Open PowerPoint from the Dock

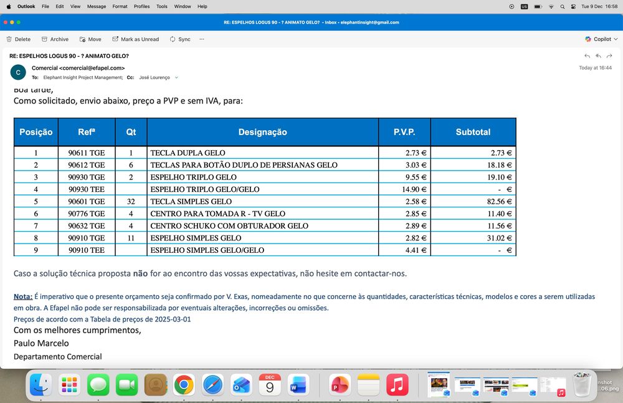[x=340, y=385]
